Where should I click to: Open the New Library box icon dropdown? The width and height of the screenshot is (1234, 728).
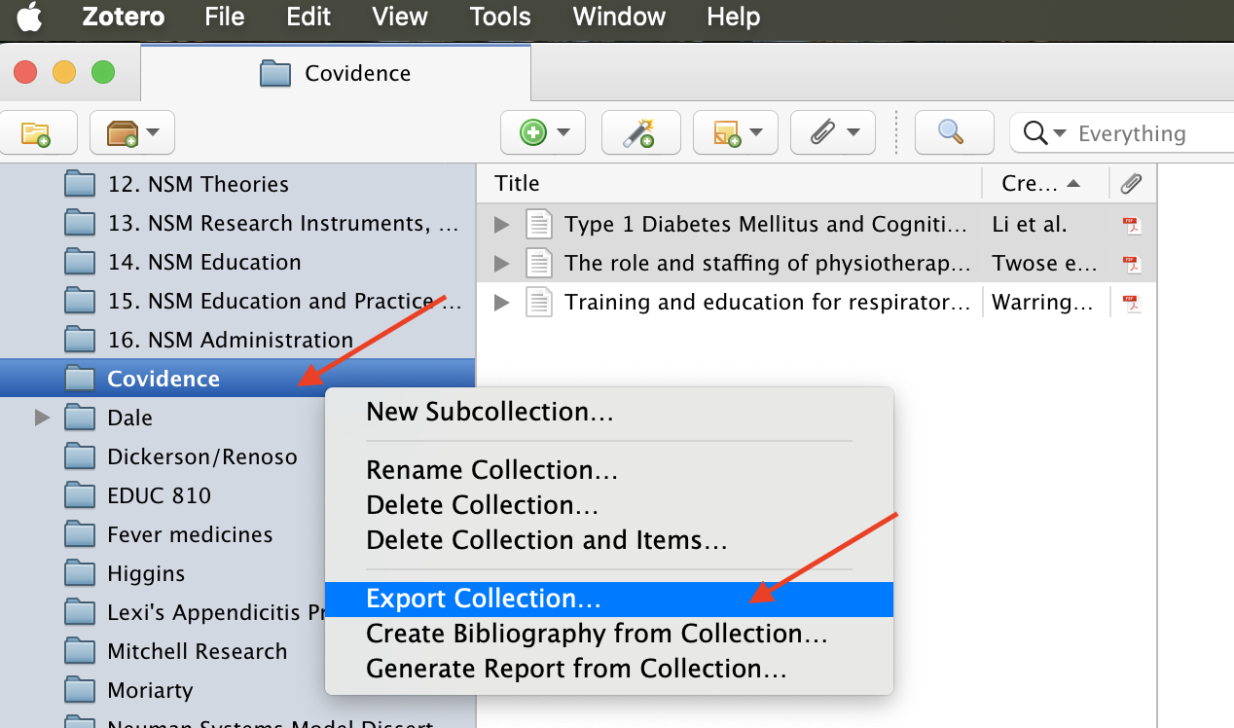(132, 133)
